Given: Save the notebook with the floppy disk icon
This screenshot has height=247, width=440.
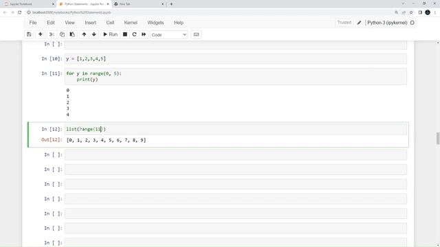Looking at the screenshot, I should pyautogui.click(x=29, y=34).
